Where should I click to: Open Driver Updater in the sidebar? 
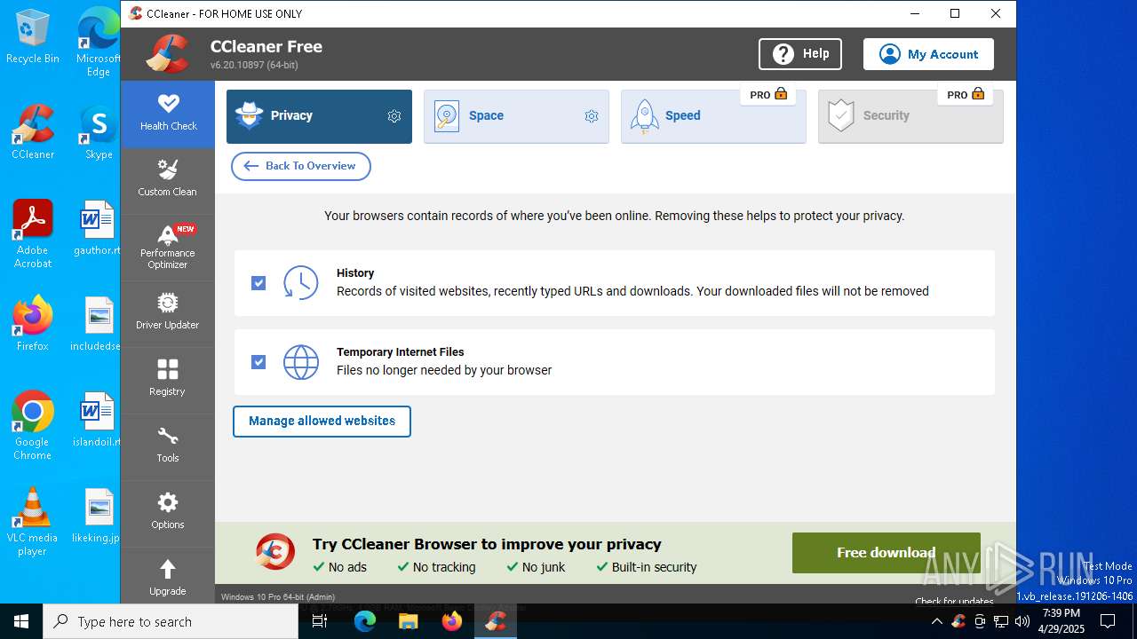tap(168, 314)
